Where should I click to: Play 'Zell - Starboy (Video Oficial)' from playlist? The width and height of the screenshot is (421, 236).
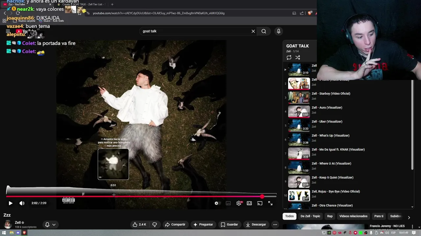(x=331, y=93)
